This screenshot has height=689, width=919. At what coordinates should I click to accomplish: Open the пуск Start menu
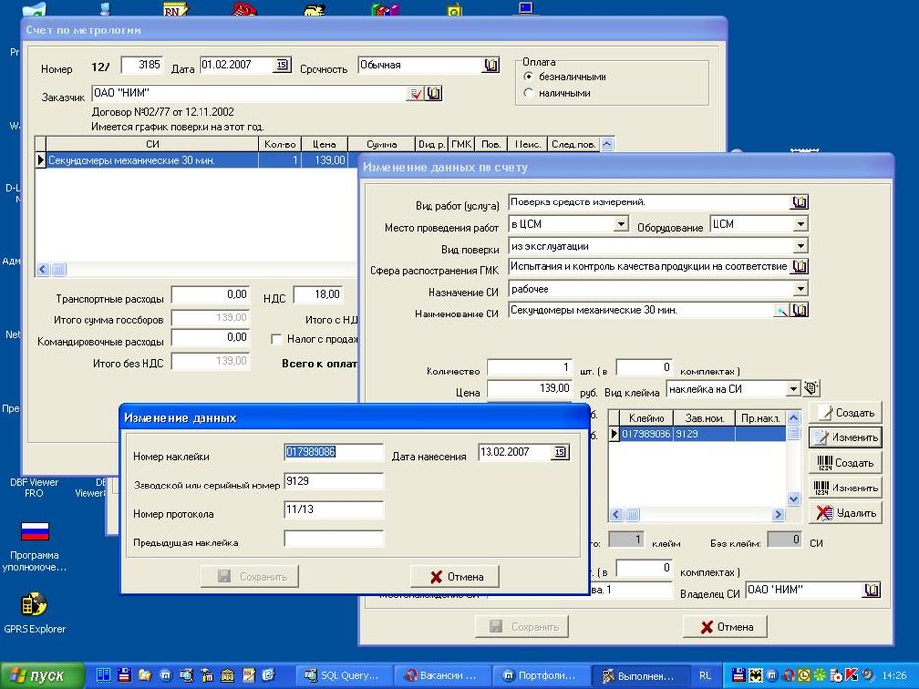41,676
